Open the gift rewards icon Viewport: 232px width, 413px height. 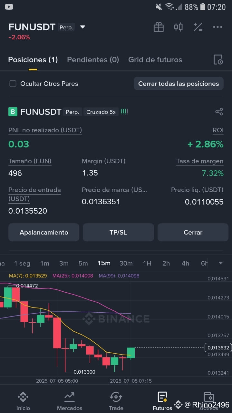[x=159, y=27]
